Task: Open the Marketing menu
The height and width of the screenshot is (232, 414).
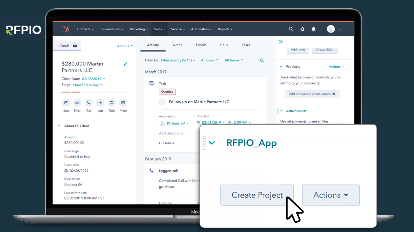Action: 139,29
